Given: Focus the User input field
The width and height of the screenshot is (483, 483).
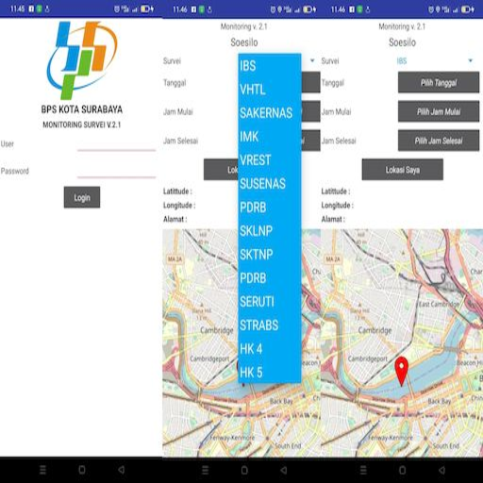Looking at the screenshot, I should tap(116, 144).
